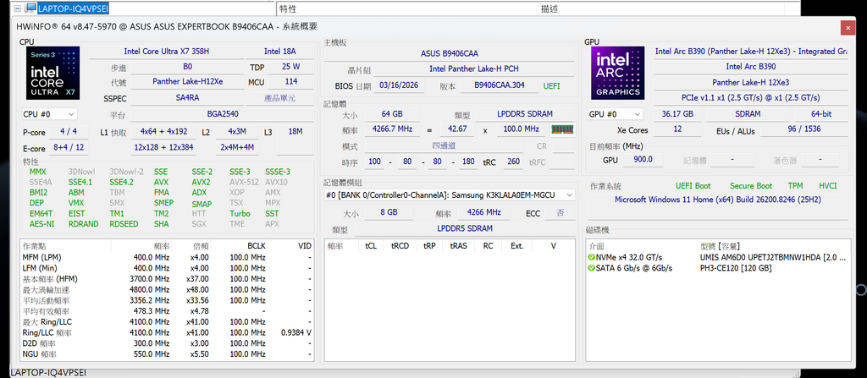Click the Intel Panther Lake-H PCH chipset field
The width and height of the screenshot is (867, 378).
click(474, 69)
